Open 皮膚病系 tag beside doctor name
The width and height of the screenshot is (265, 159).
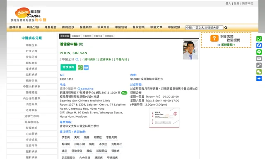[106, 60]
